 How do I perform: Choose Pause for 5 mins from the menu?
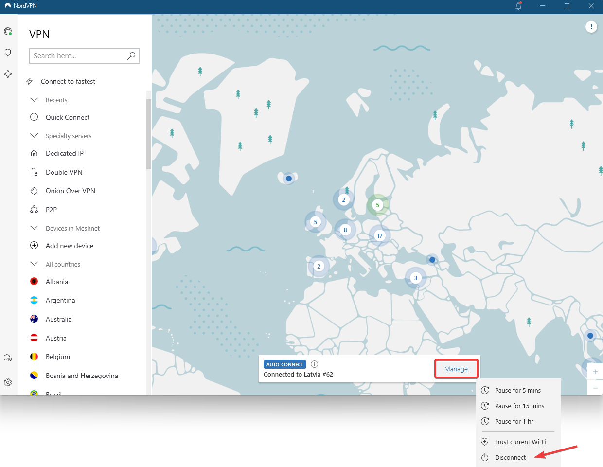point(517,390)
